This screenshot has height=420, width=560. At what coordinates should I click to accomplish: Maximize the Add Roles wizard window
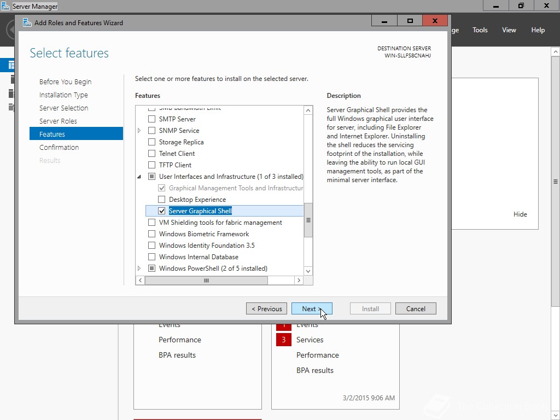tap(410, 21)
